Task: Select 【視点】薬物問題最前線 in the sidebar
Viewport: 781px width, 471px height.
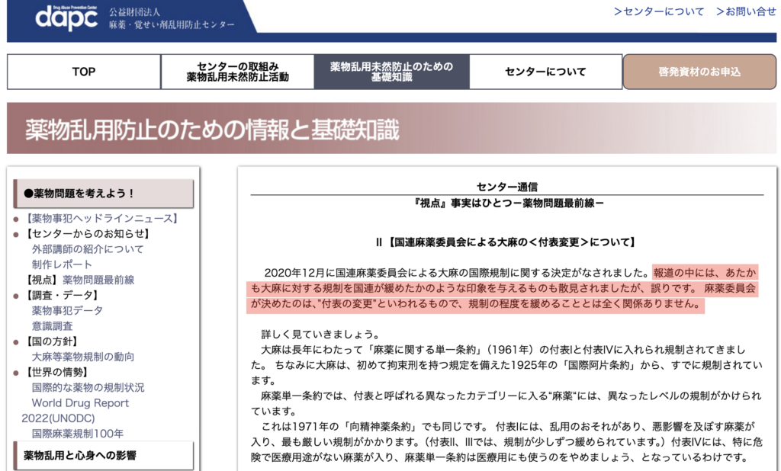Action: (79, 280)
